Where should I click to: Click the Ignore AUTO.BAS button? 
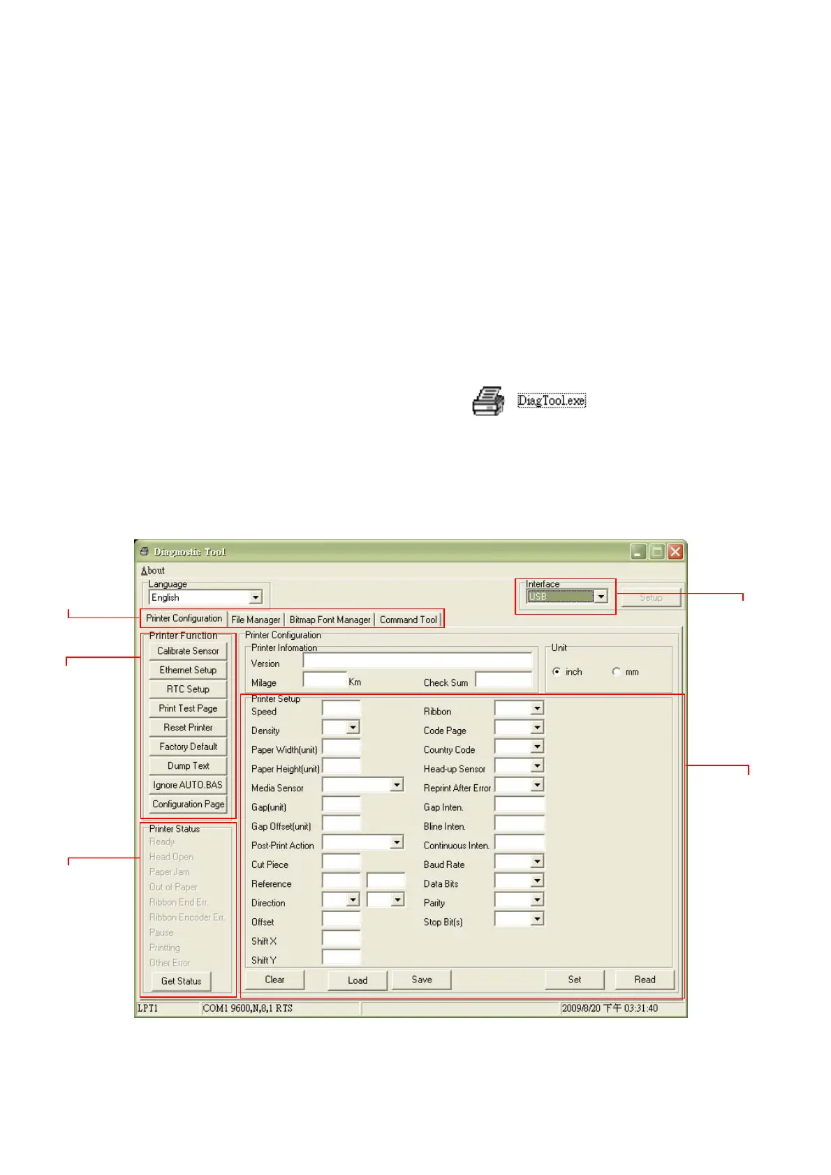pyautogui.click(x=188, y=785)
